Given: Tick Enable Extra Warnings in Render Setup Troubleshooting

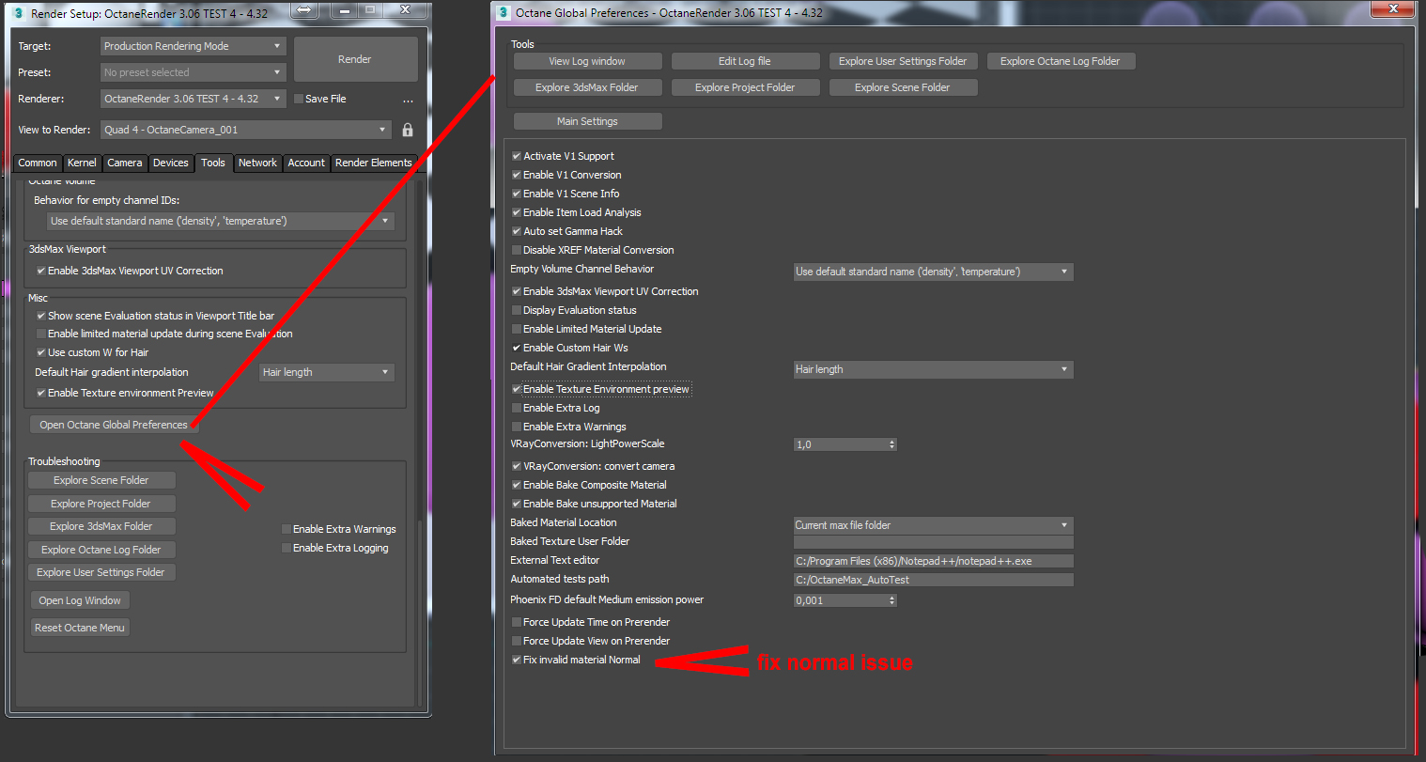Looking at the screenshot, I should click(x=287, y=529).
